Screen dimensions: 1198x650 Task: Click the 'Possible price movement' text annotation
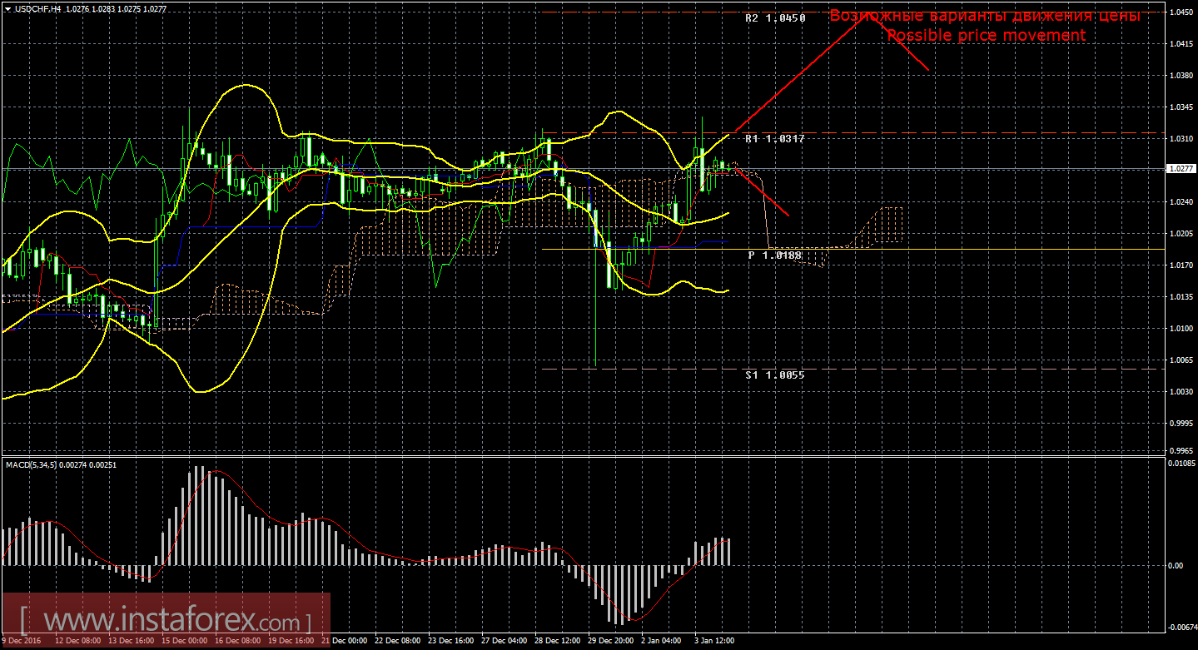click(x=986, y=36)
